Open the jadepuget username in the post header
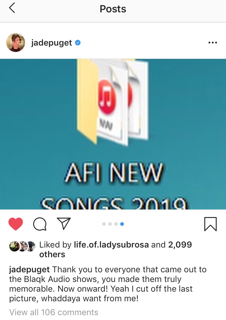This screenshot has width=226, height=320. click(52, 43)
